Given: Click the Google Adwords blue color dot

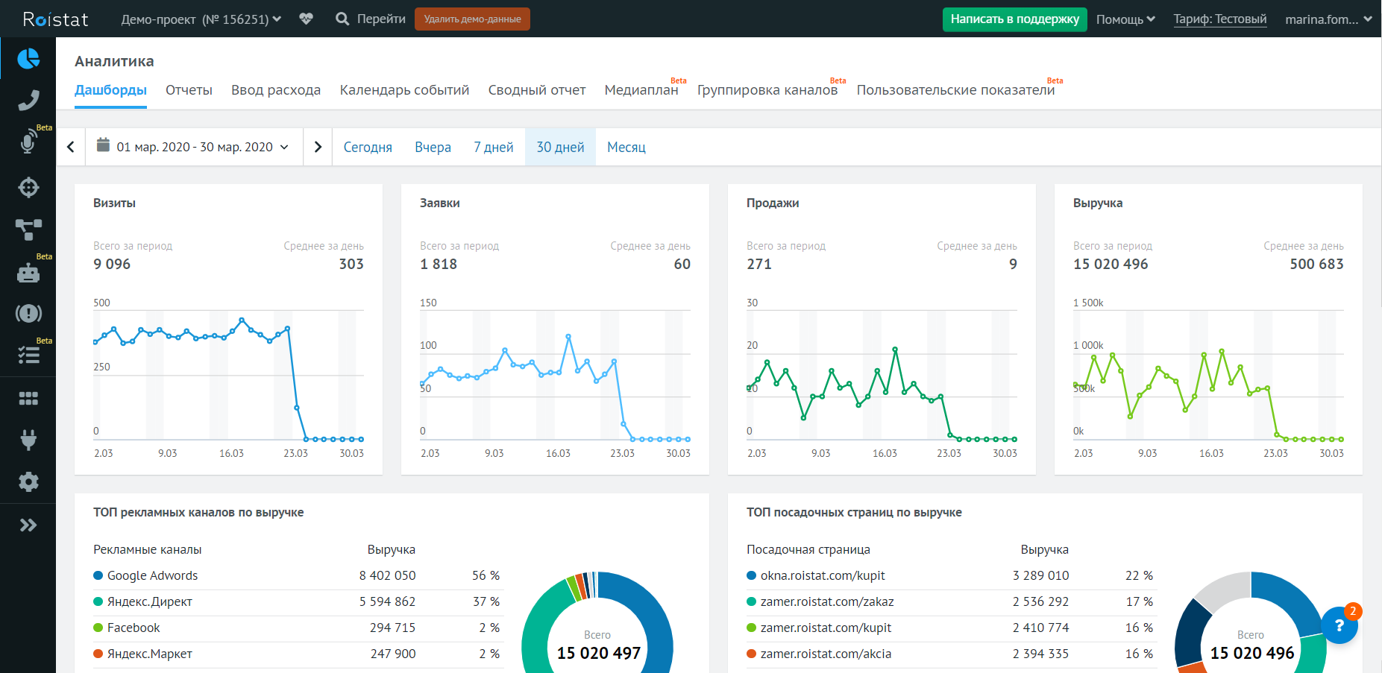Looking at the screenshot, I should 98,575.
